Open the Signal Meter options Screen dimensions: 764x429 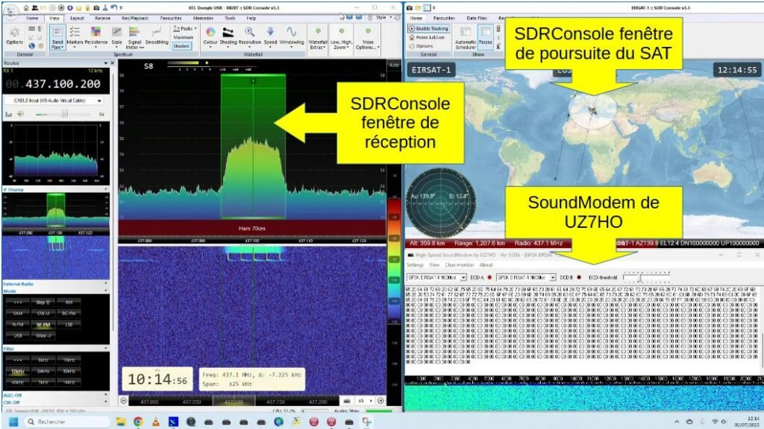[134, 38]
